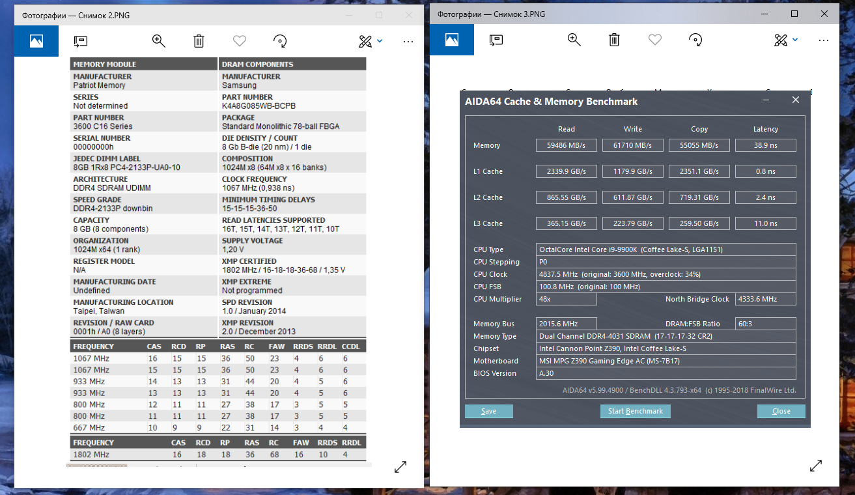
Task: Click manufacturing location Taipei, Taiwan
Action: pos(100,311)
